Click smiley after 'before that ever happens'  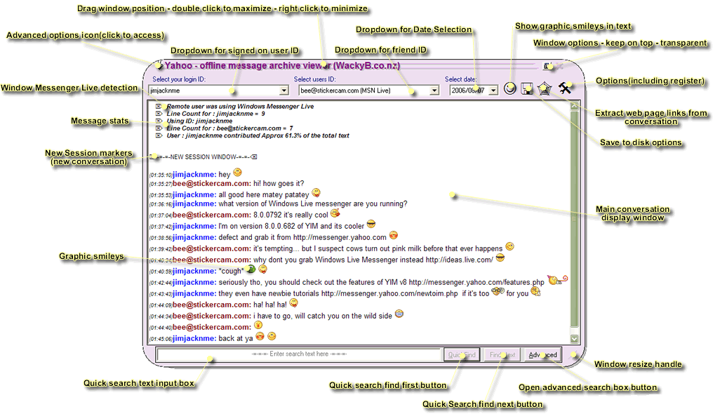[x=509, y=246]
